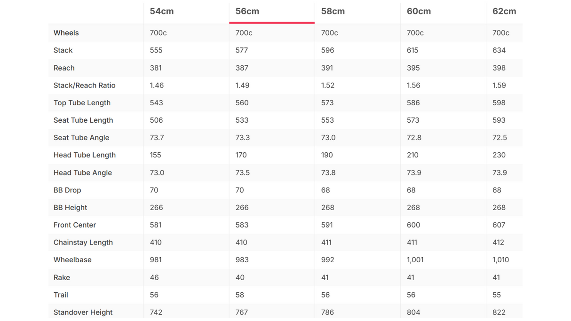Image resolution: width=571 pixels, height=321 pixels.
Task: Click the 742 standover value for 54cm
Action: click(156, 312)
